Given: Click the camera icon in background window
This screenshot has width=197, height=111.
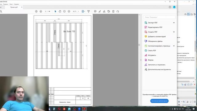Looking at the screenshot, I should click(195, 102).
